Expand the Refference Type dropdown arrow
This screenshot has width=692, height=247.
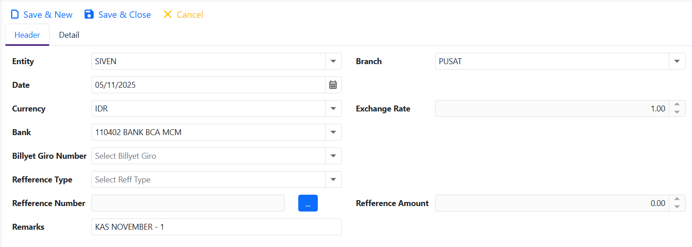333,180
